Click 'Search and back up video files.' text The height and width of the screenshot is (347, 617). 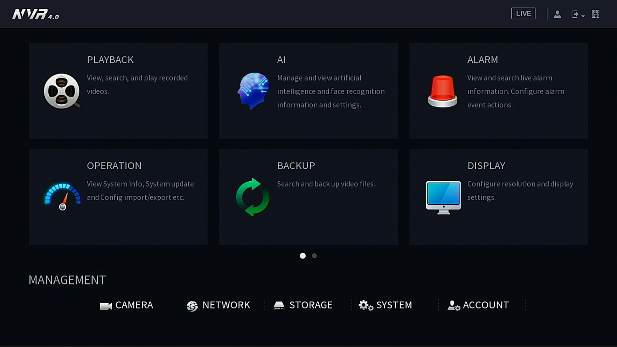(x=326, y=183)
